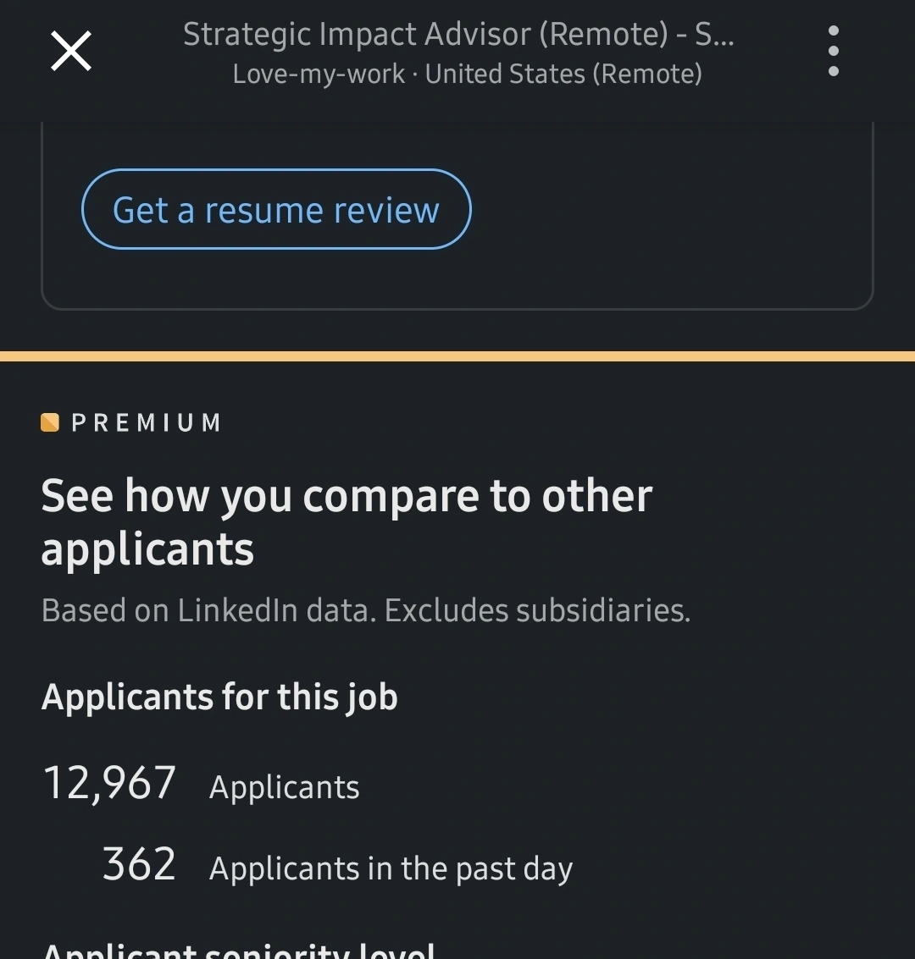Tap United States (Remote) location text
Screen dimensions: 915x959
click(x=563, y=74)
